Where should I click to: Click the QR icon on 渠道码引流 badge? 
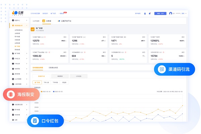pyautogui.click(x=162, y=70)
